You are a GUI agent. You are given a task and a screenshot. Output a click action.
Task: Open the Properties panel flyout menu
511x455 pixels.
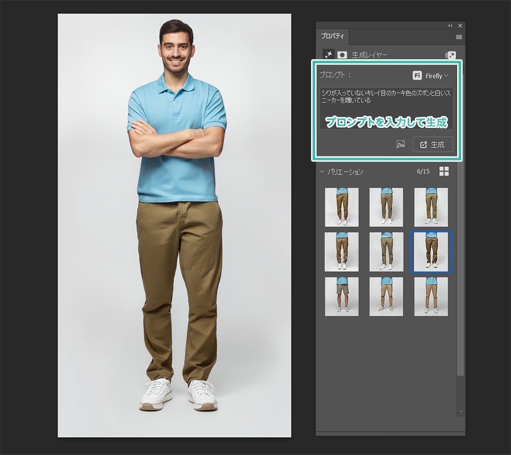coord(459,37)
